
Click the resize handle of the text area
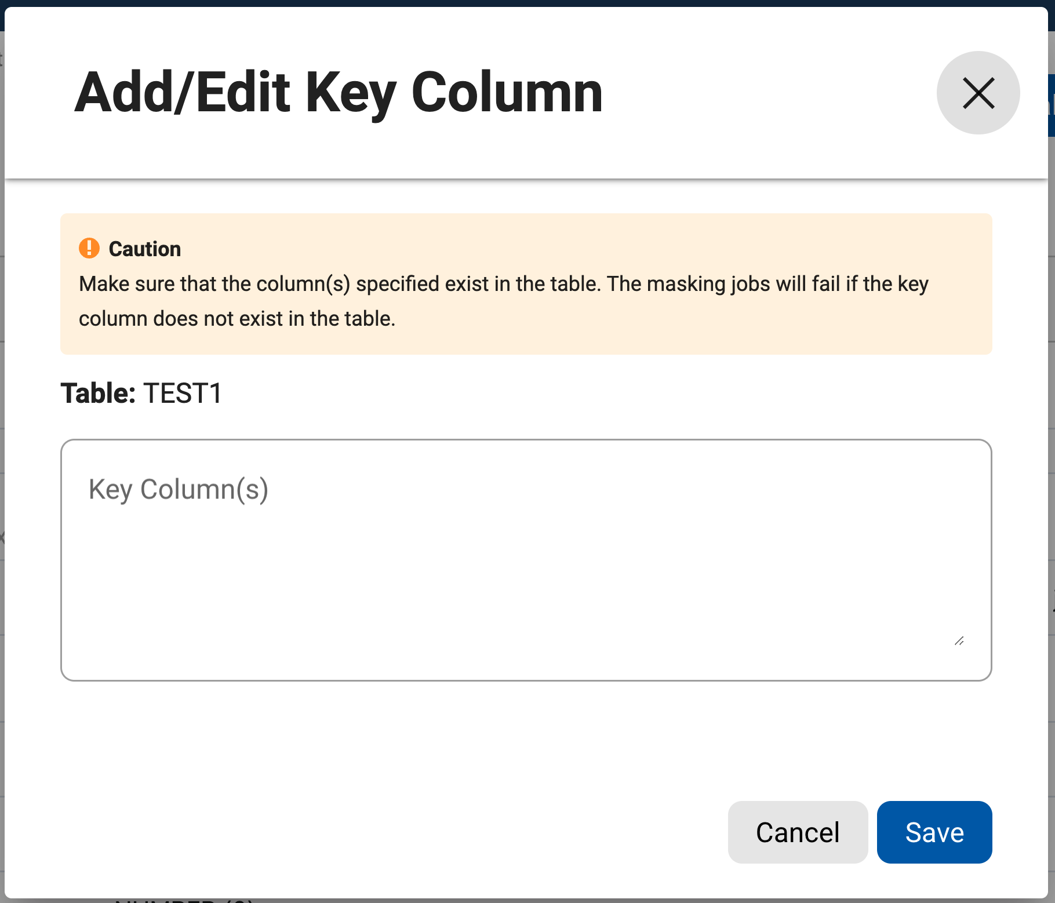pyautogui.click(x=959, y=640)
